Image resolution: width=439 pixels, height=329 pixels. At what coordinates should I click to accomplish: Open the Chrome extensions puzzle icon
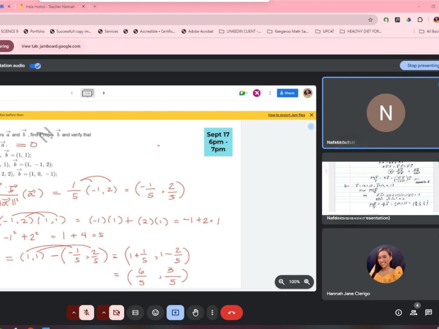(x=420, y=20)
